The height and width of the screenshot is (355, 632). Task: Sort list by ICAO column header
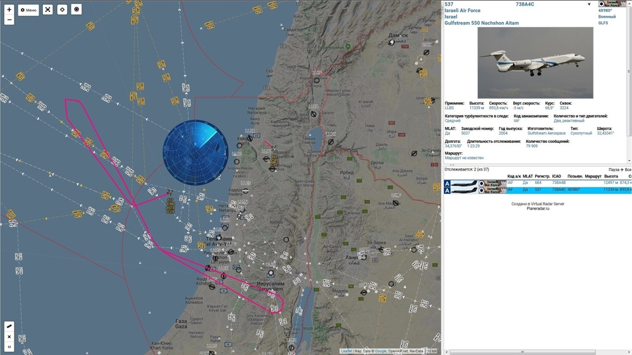click(x=556, y=176)
